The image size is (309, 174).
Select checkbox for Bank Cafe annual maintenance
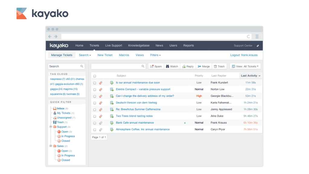[x=95, y=123]
